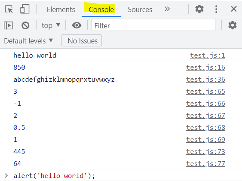Open the test.js:68 source link
242x181 pixels.
pyautogui.click(x=205, y=128)
